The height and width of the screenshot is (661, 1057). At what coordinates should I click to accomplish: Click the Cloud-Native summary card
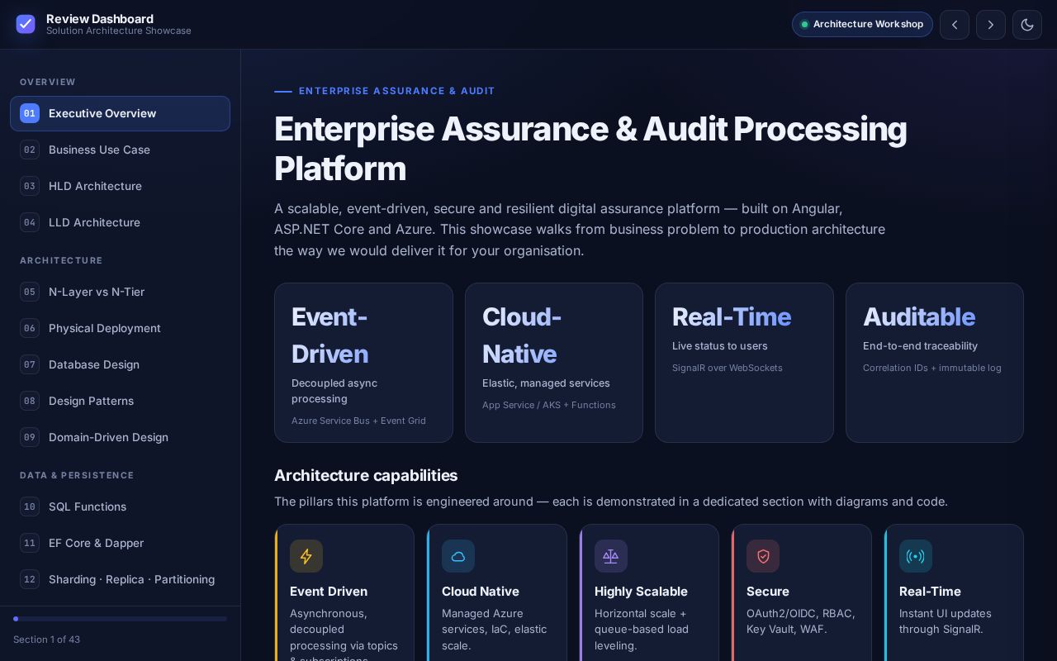(x=554, y=363)
